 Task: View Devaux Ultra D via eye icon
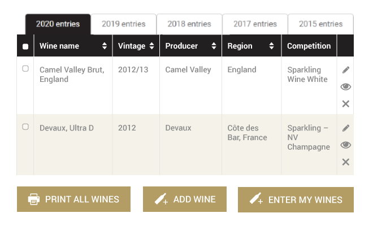coord(346,145)
